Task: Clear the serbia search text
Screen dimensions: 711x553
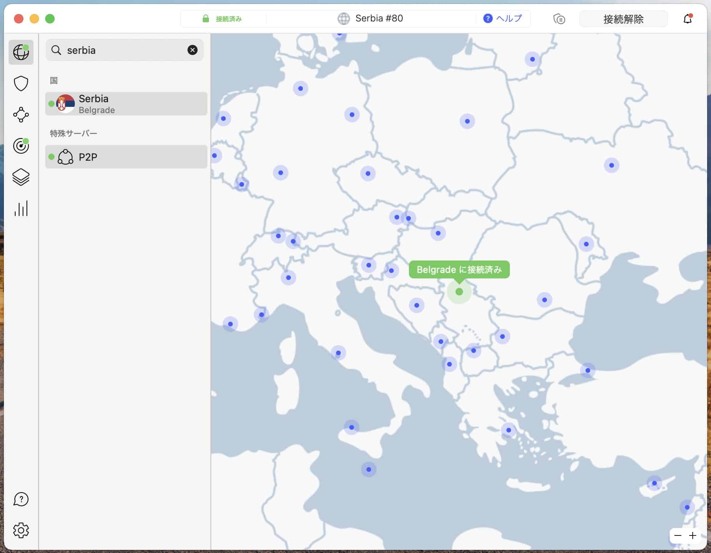Action: (x=193, y=50)
